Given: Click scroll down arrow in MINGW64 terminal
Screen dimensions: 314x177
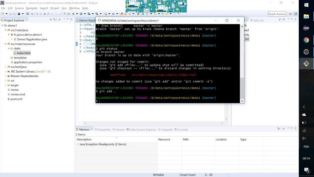Looking at the screenshot, I should pyautogui.click(x=242, y=101).
